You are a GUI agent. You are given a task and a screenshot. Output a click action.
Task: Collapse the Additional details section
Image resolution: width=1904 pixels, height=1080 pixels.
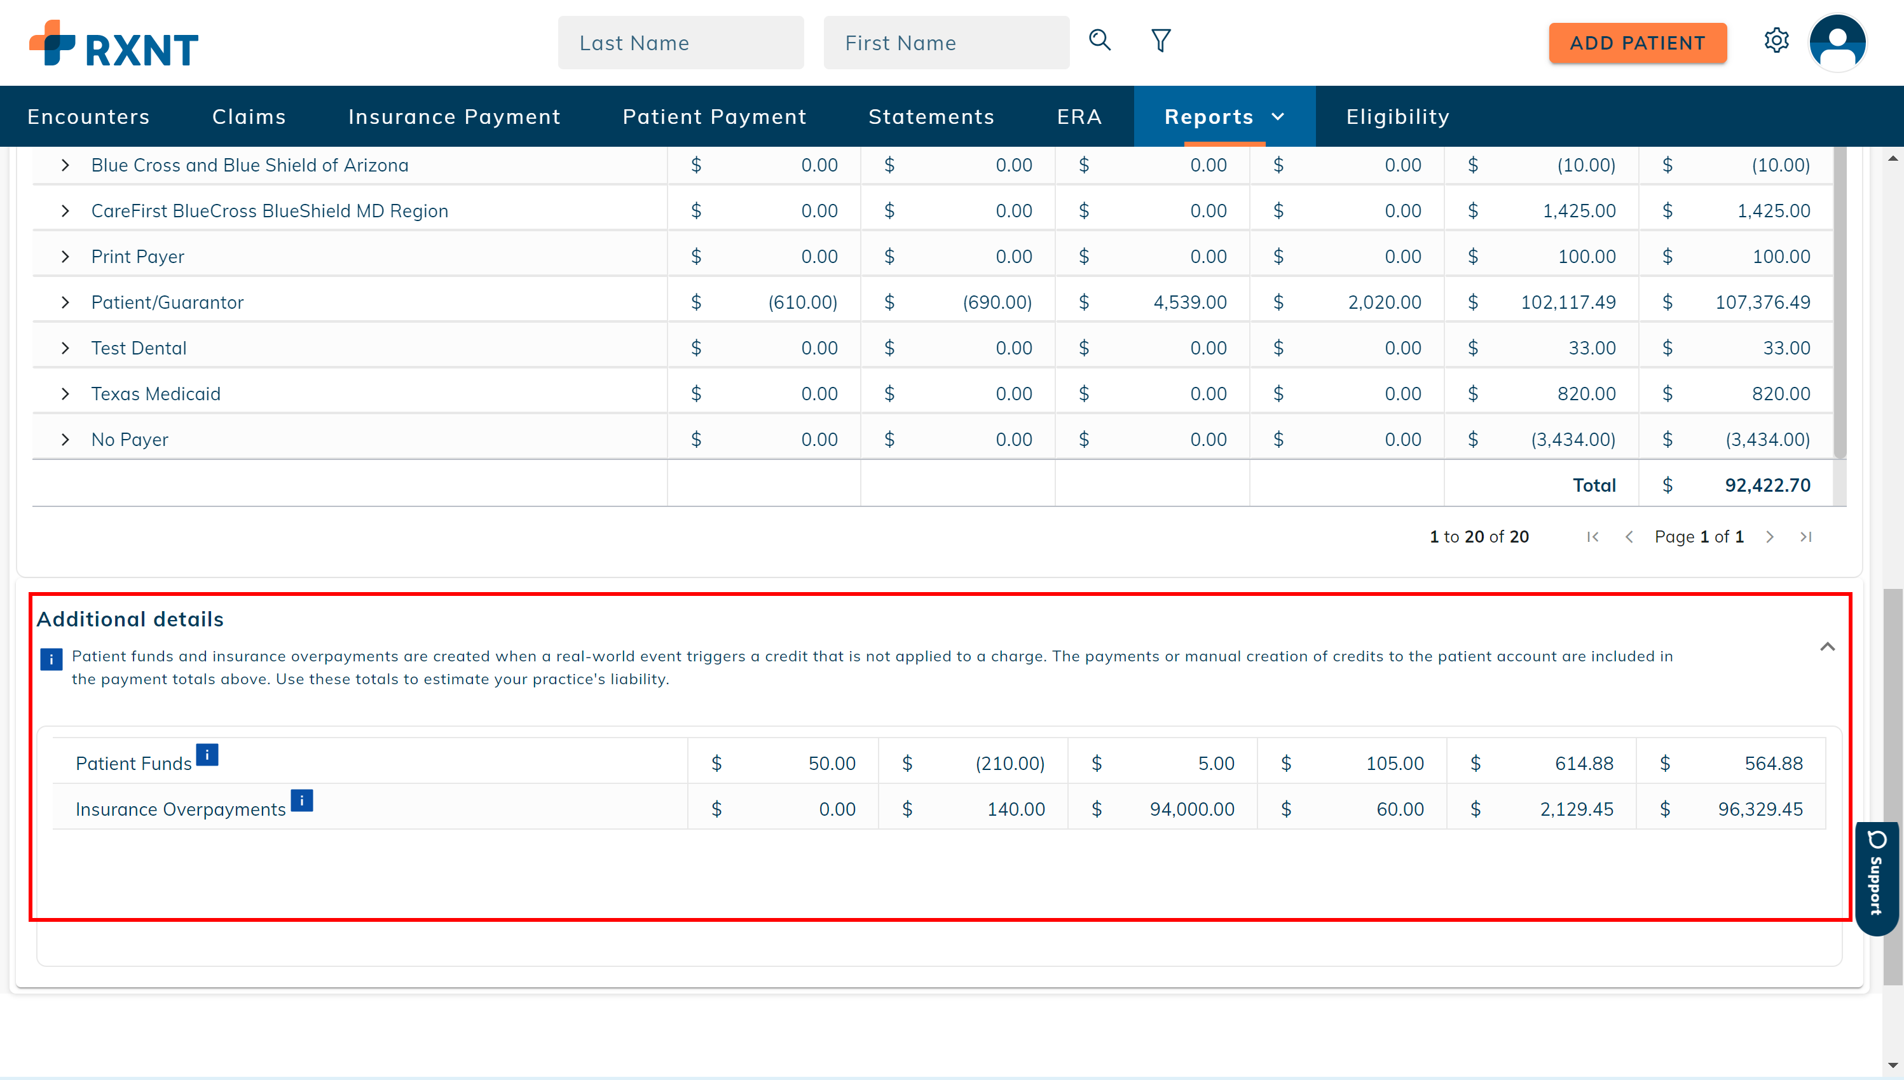pyautogui.click(x=1828, y=647)
